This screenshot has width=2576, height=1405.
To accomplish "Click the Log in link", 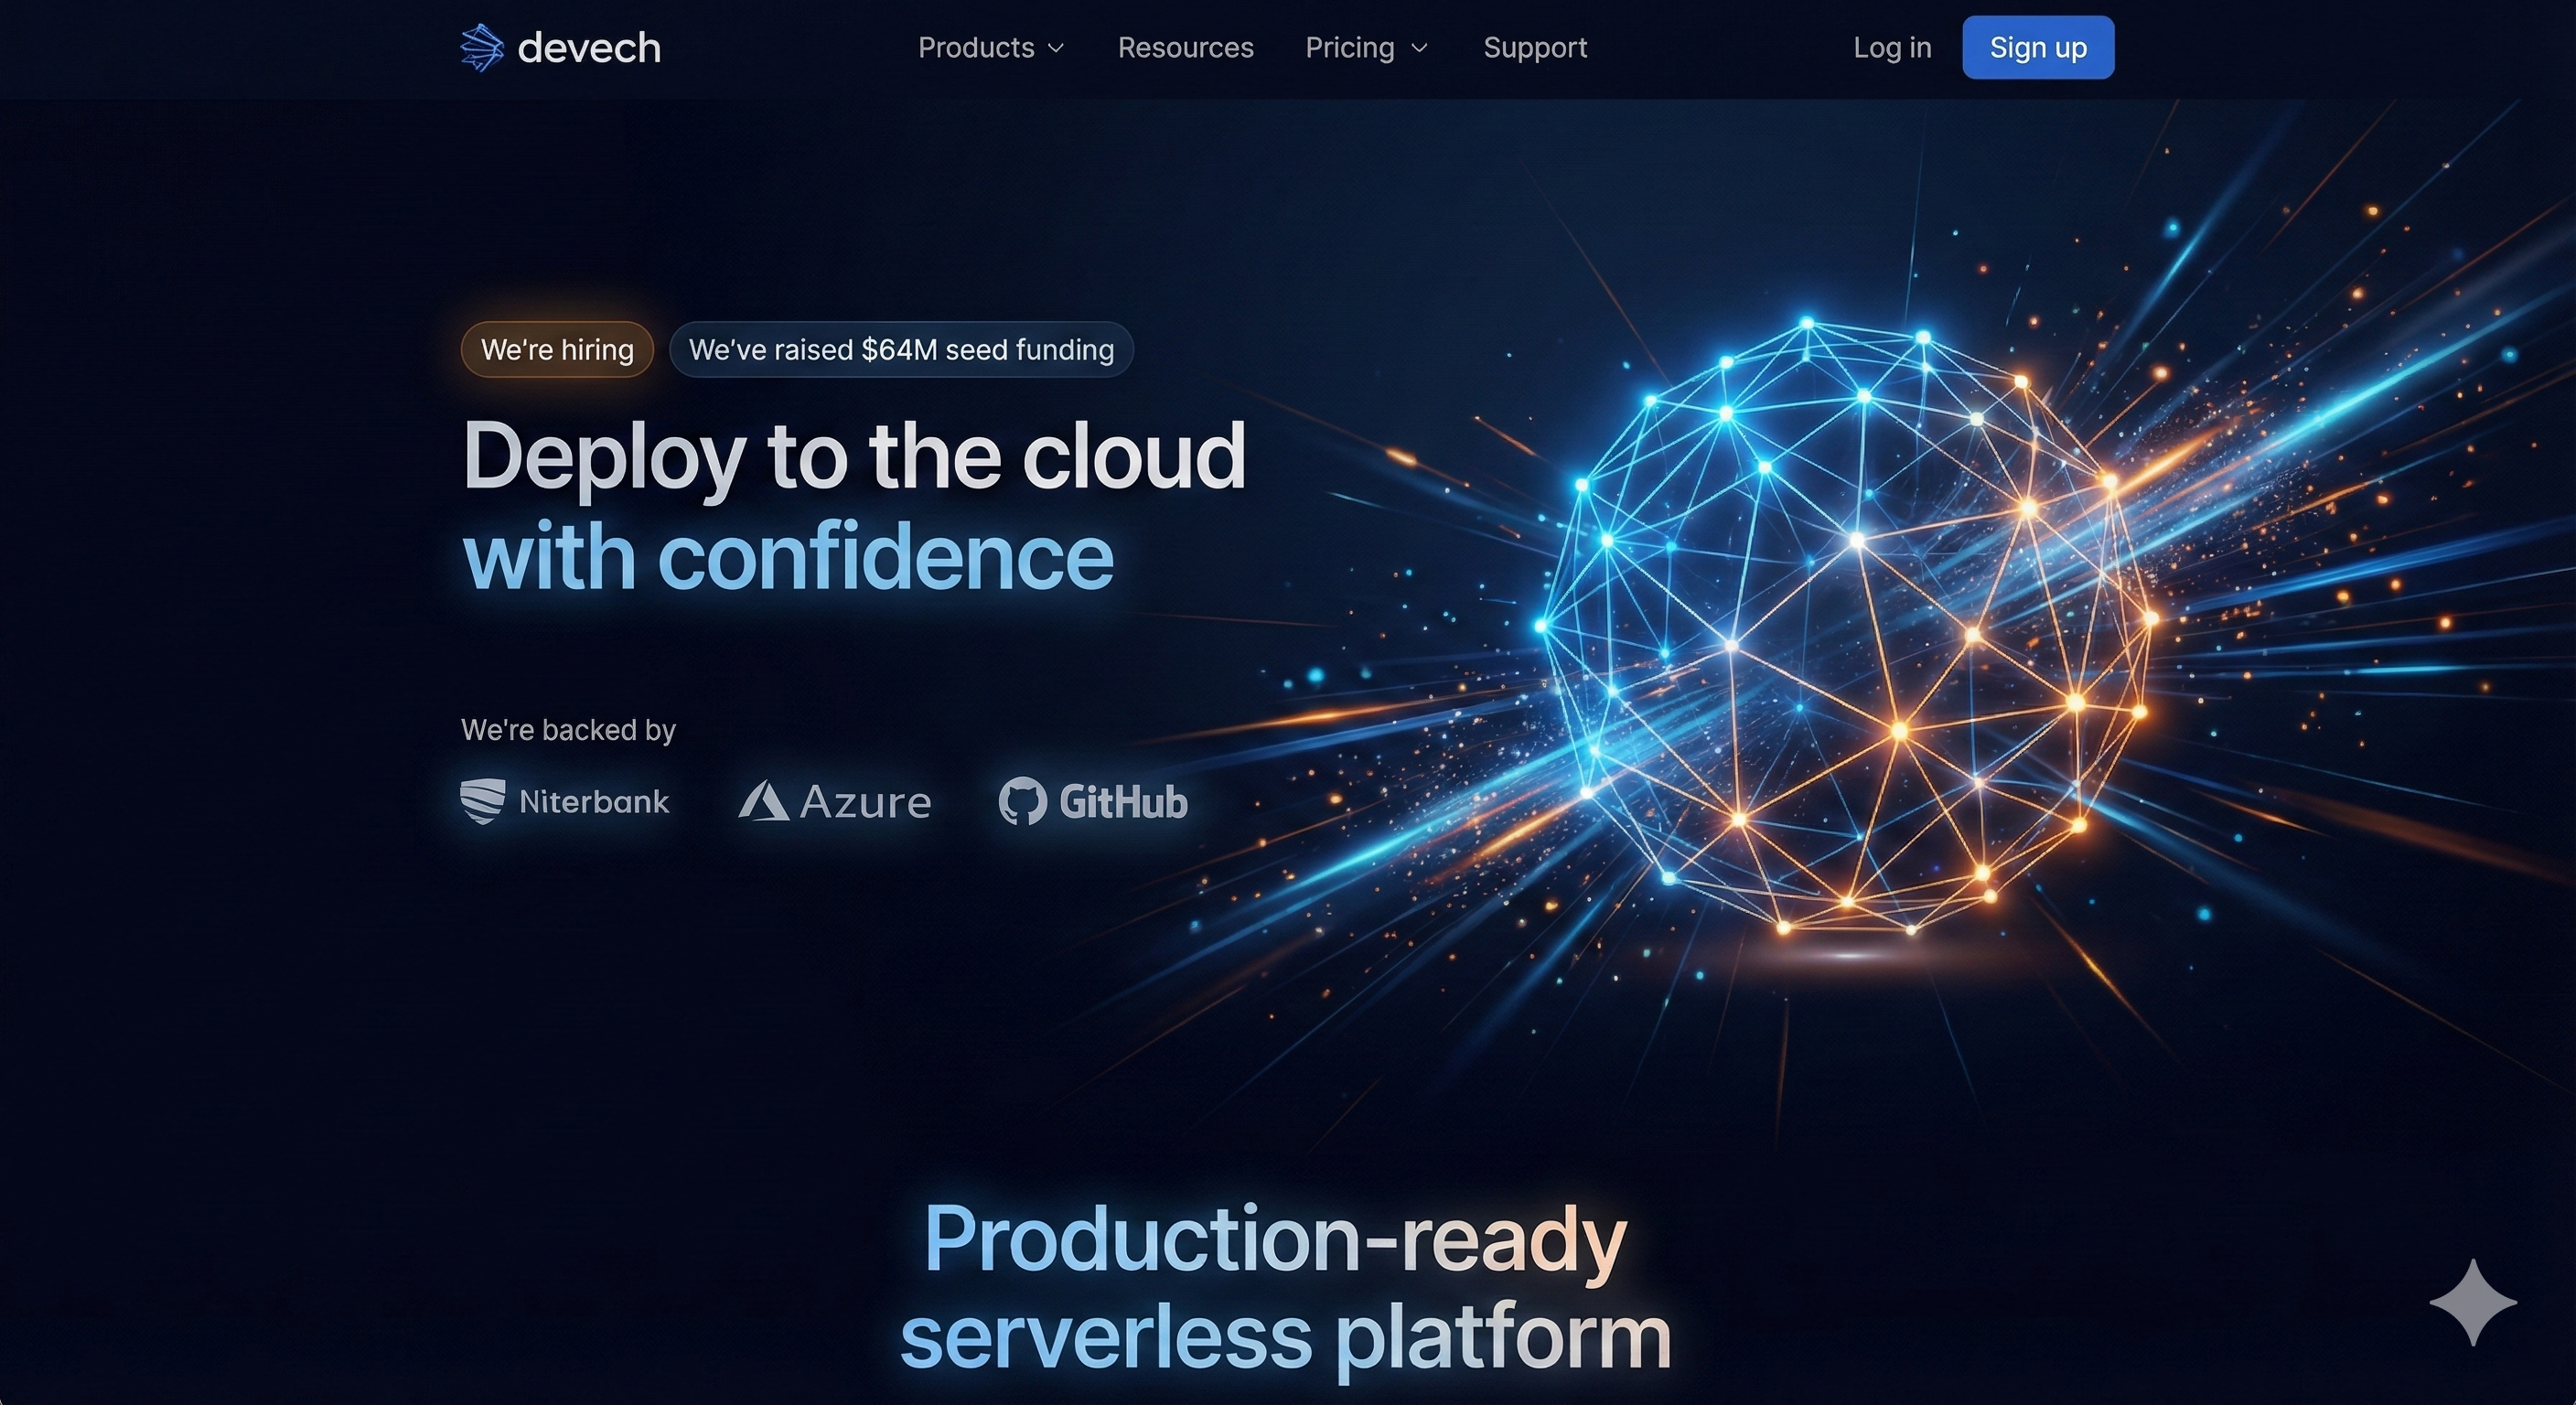I will (1892, 48).
